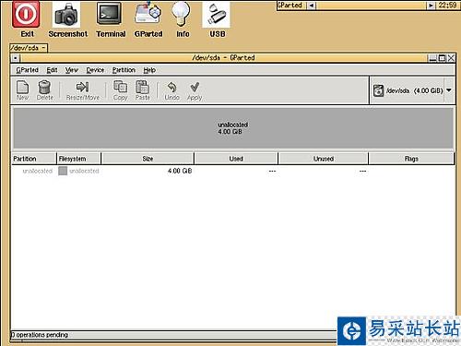Click the 4.00 GiB size cell
The width and height of the screenshot is (461, 346).
(x=180, y=171)
